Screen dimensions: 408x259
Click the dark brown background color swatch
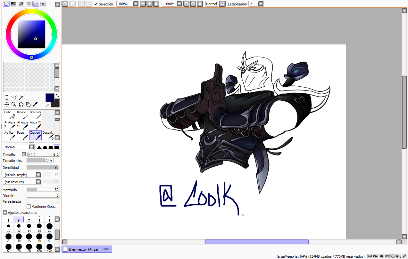57,104
